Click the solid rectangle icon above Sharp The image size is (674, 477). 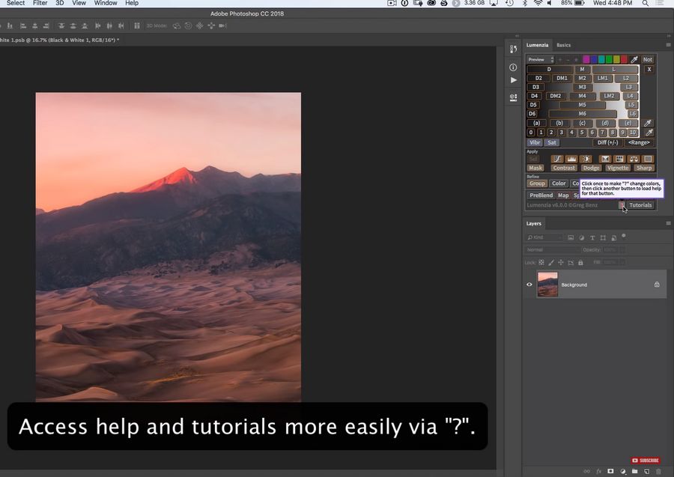pyautogui.click(x=648, y=159)
